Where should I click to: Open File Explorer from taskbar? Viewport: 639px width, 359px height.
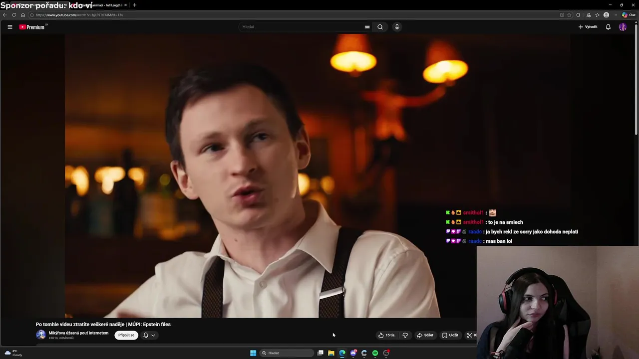tap(331, 353)
